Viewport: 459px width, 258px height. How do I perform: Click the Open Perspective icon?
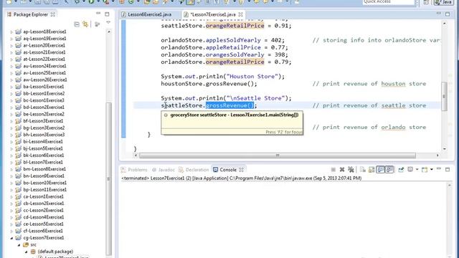426,2
